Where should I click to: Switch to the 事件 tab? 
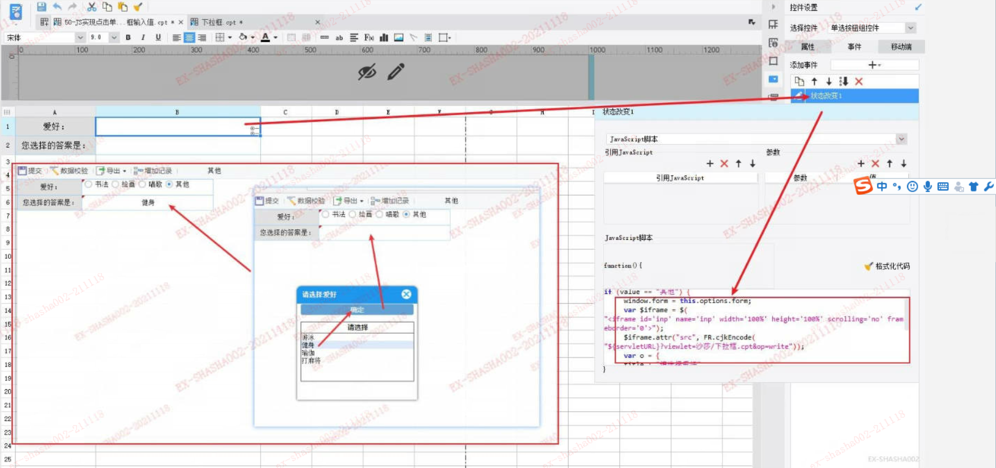pos(854,47)
